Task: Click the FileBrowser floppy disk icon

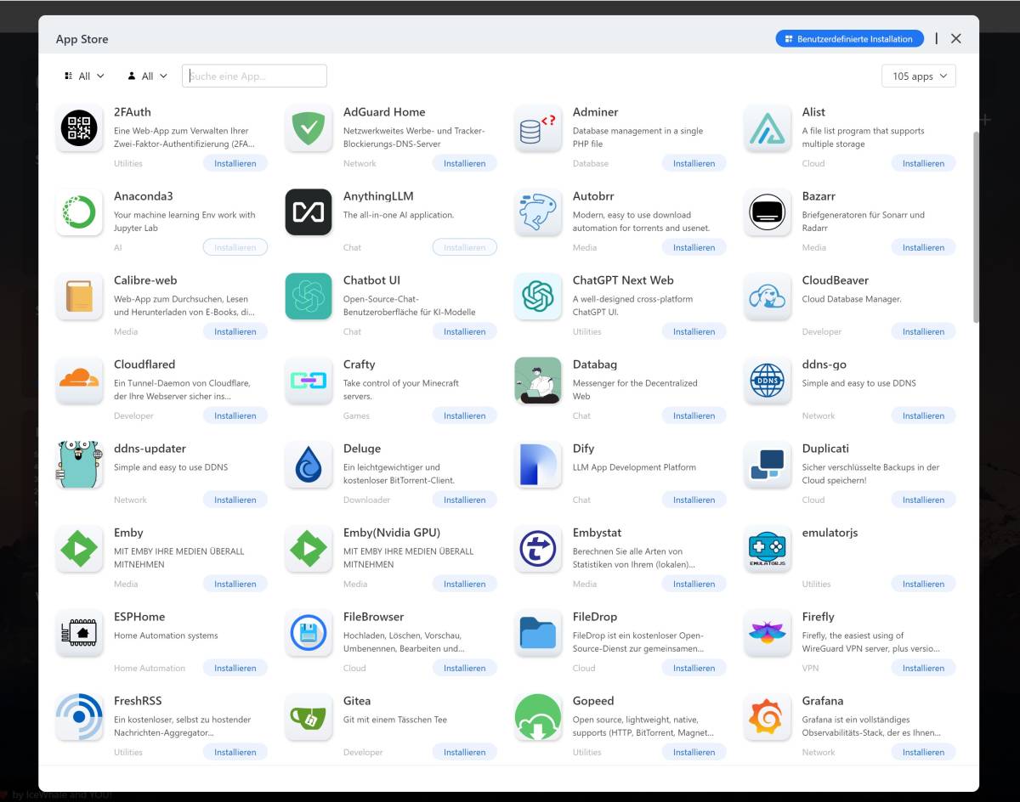Action: point(309,633)
